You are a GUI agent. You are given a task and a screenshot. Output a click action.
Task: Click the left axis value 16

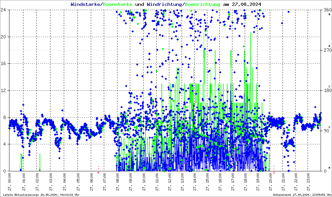click(x=3, y=64)
